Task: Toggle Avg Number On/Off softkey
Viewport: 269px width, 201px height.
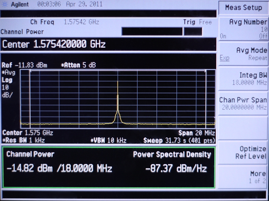Action: (x=243, y=29)
